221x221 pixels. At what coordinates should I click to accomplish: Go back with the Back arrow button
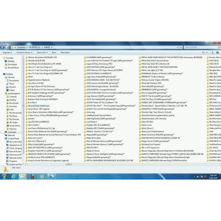[2, 47]
